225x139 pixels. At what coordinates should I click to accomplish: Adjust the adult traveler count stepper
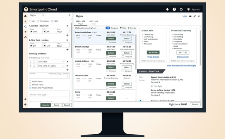point(34,62)
